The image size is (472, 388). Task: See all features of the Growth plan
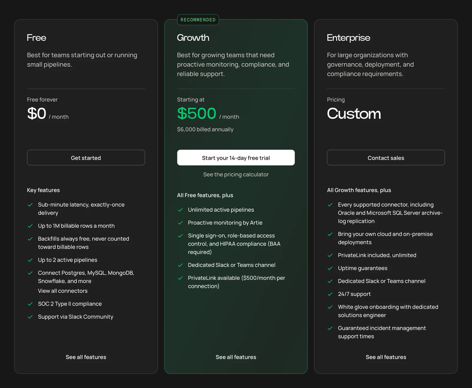(236, 357)
